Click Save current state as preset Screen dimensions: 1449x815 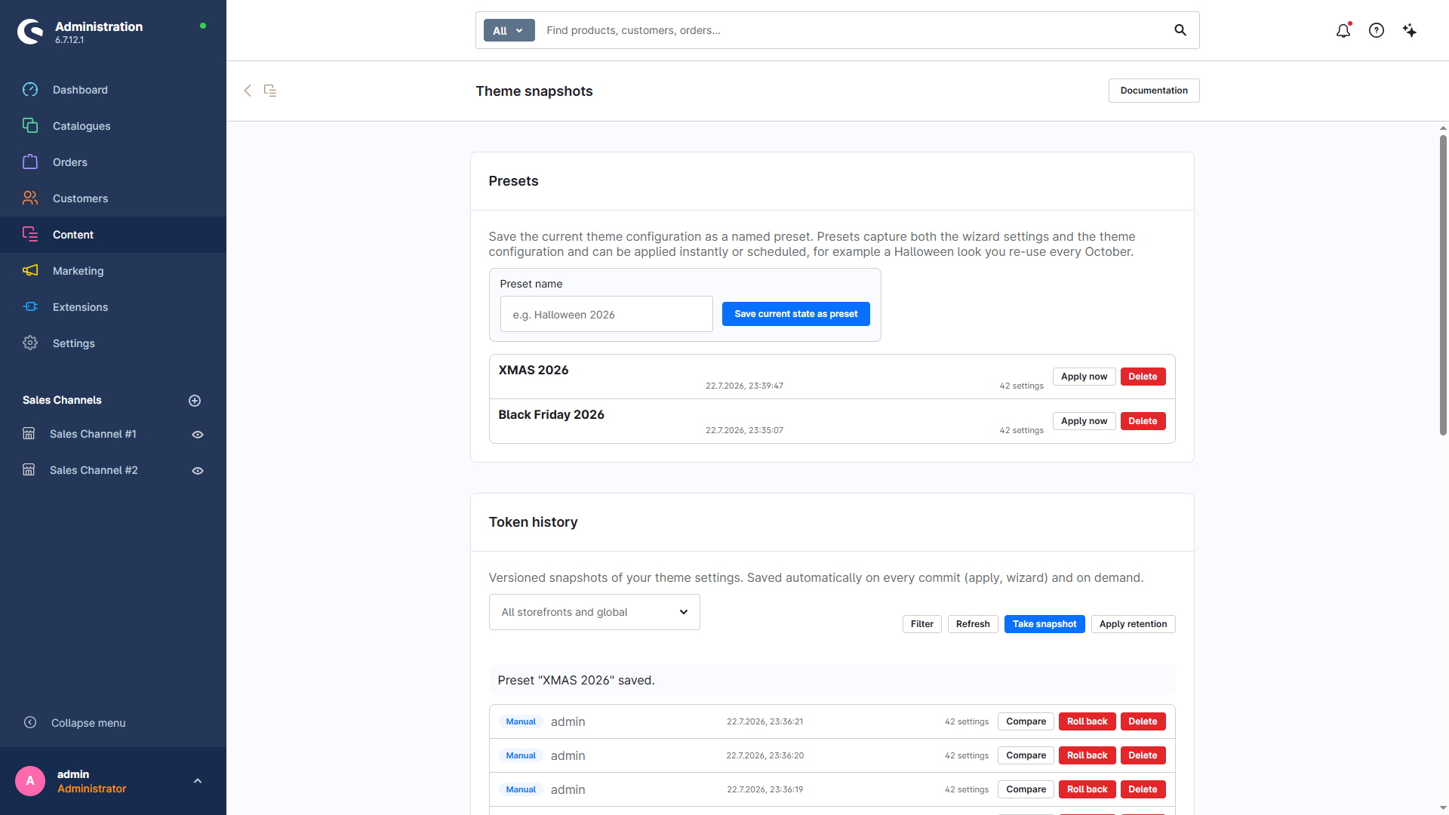coord(795,314)
